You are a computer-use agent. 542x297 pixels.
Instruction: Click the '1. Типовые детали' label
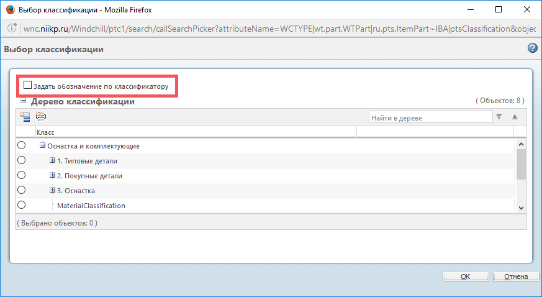(87, 161)
